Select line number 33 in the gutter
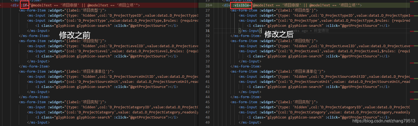418x126 pixels. click(x=207, y=41)
